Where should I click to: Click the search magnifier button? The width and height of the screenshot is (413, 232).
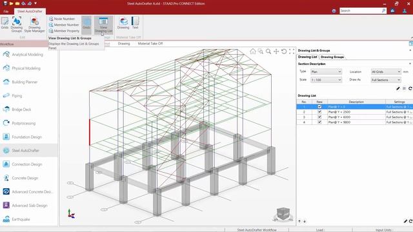384,11
